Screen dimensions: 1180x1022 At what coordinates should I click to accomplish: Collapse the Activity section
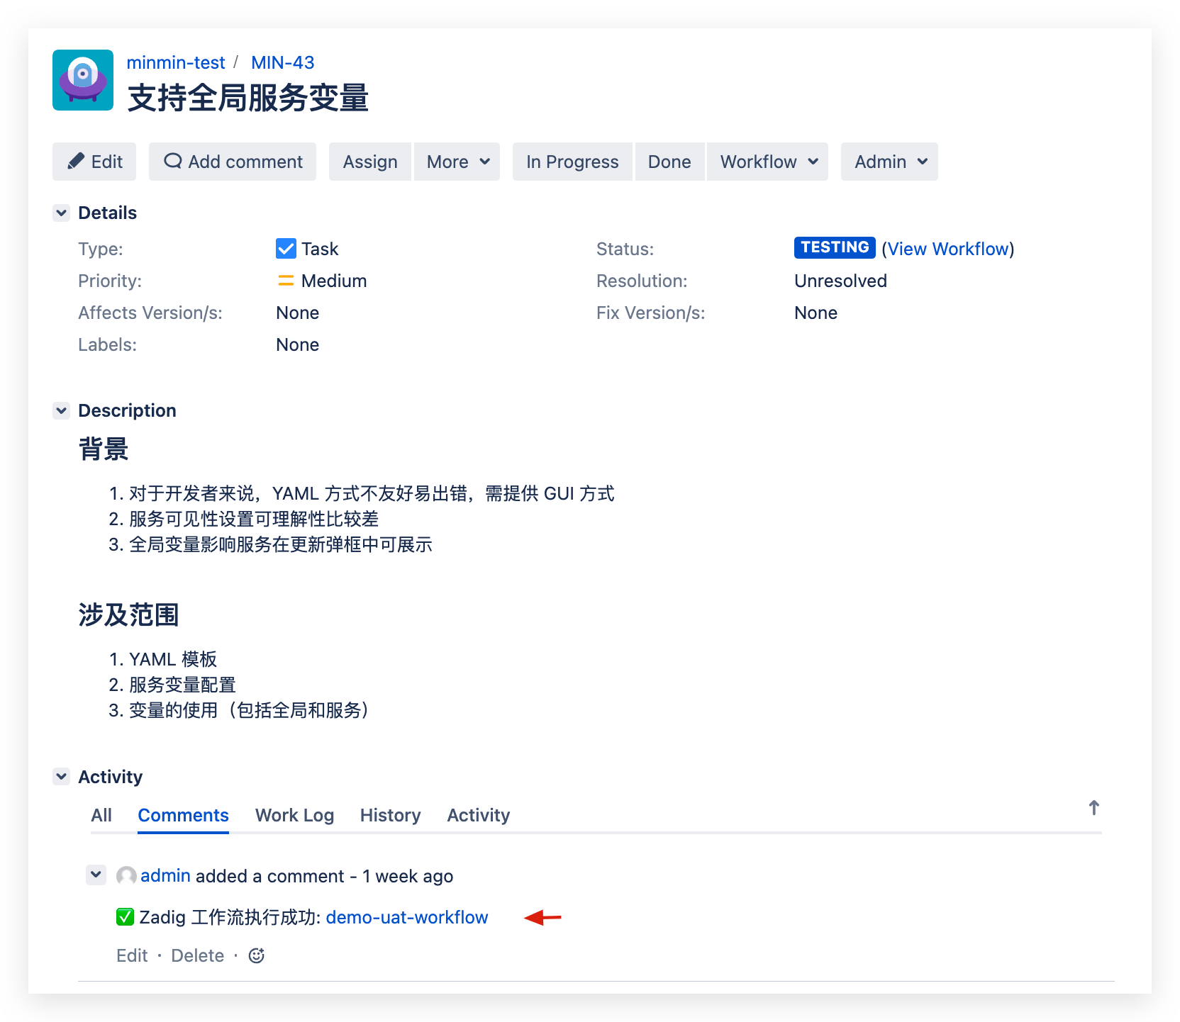click(x=62, y=777)
